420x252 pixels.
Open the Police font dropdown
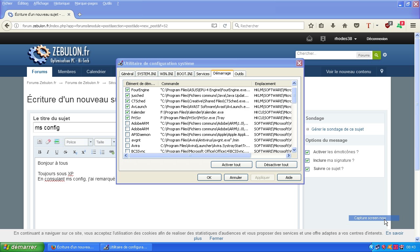pyautogui.click(x=79, y=142)
